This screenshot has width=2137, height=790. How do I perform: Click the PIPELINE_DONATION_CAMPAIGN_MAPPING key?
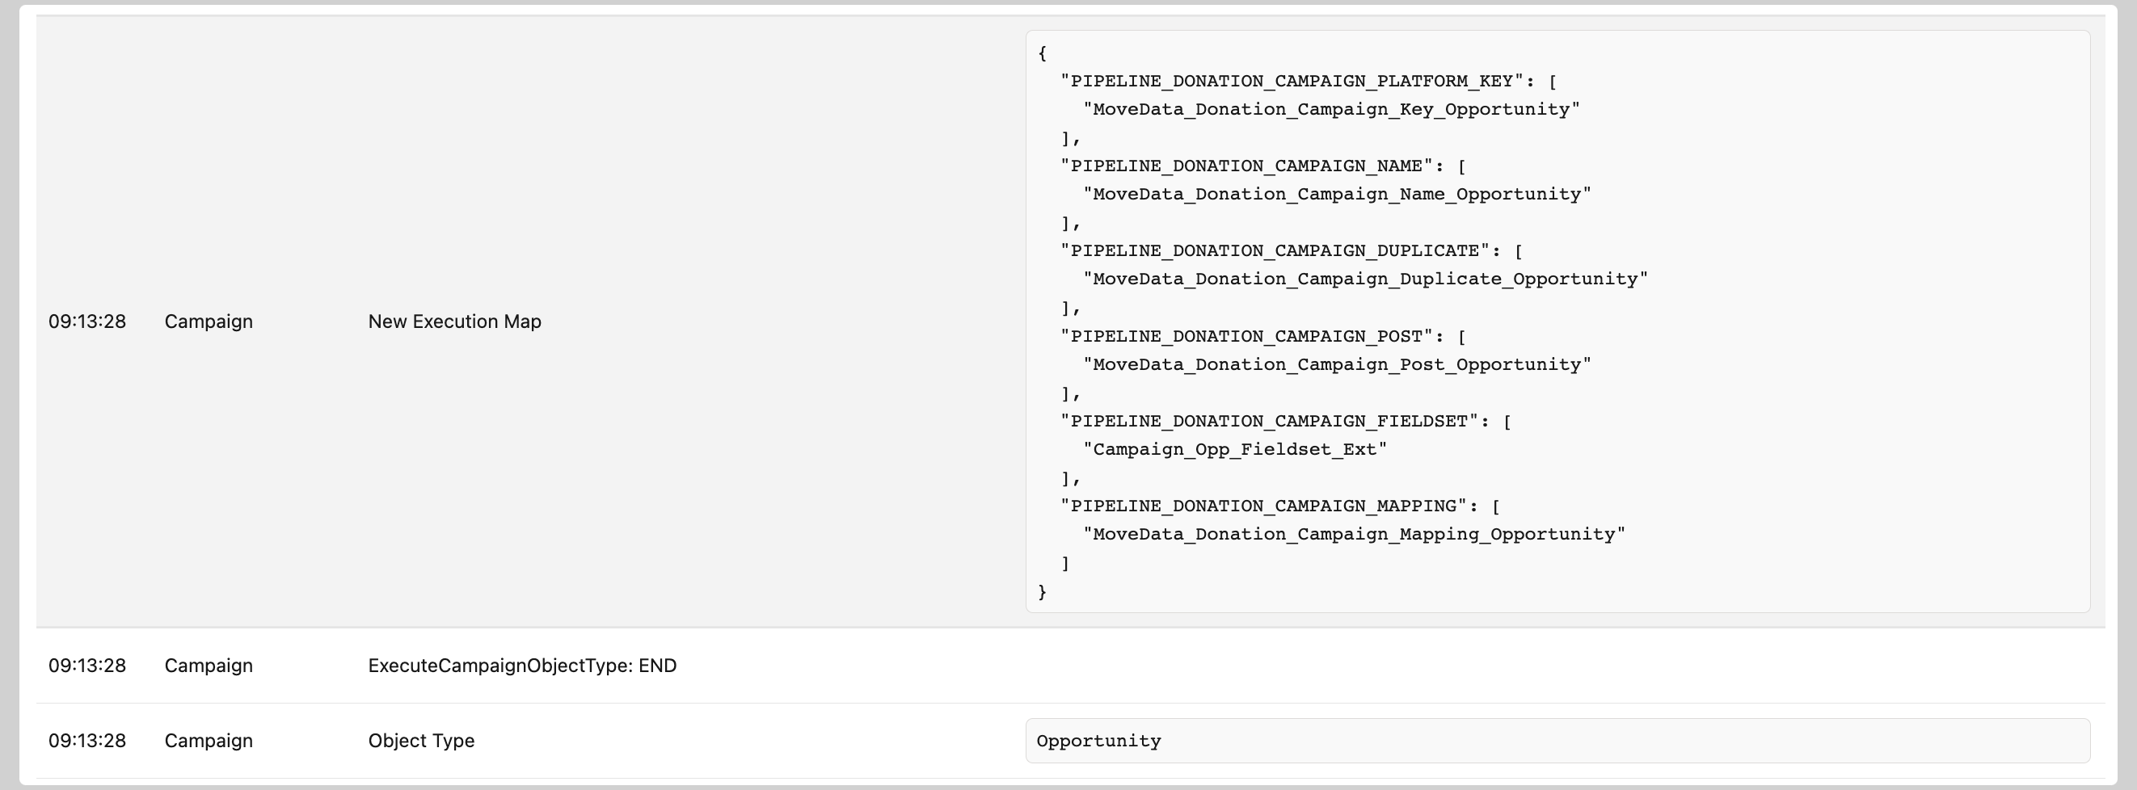(1263, 506)
